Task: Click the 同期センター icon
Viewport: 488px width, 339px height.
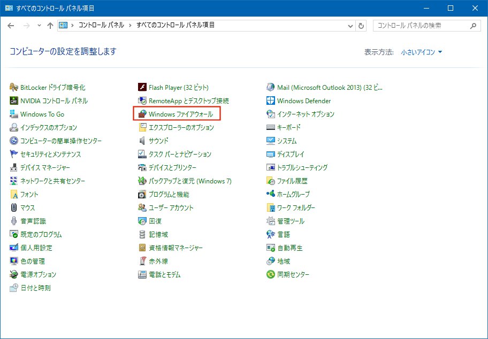Action: [270, 274]
